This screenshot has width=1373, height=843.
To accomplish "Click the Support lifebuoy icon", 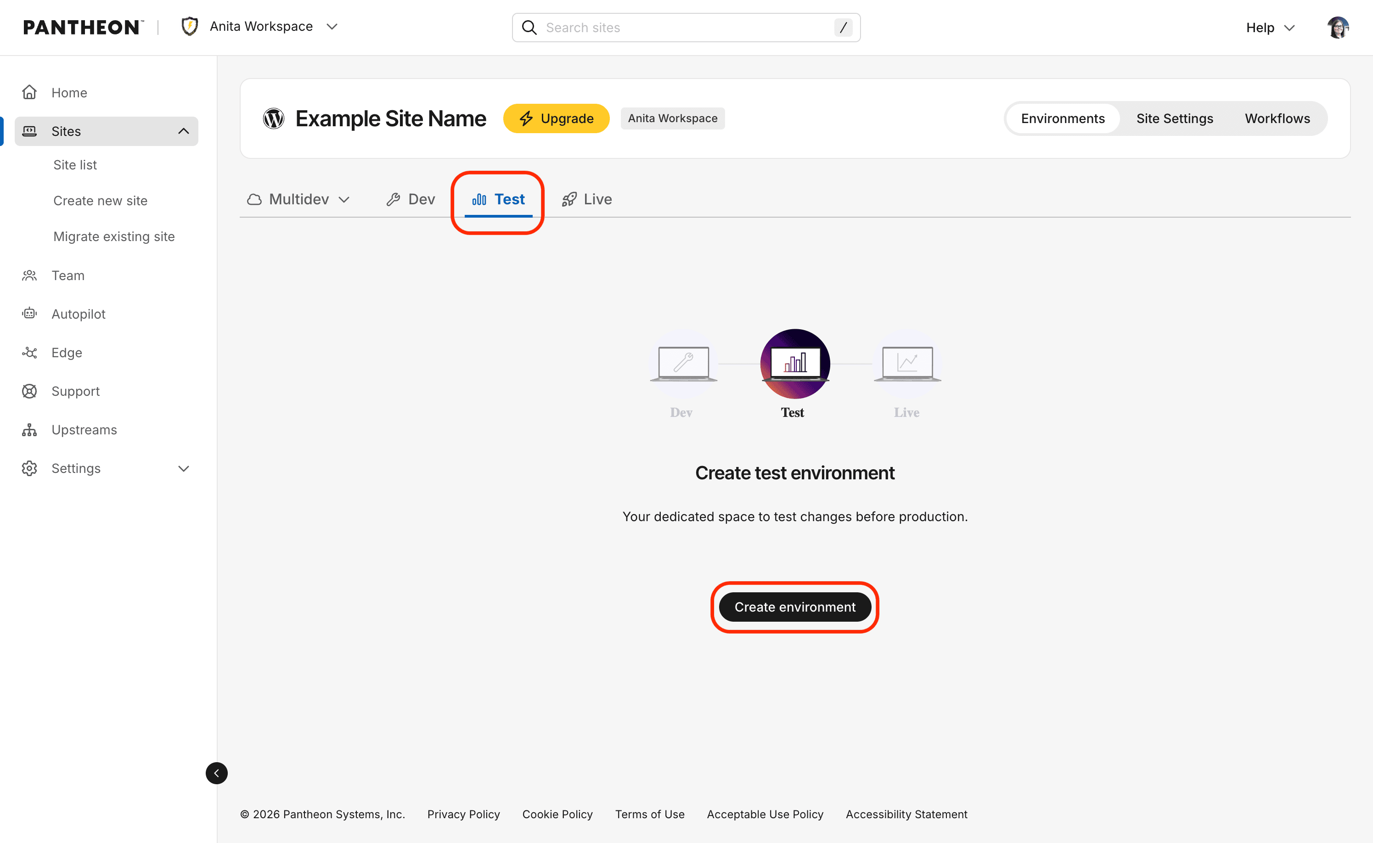I will (29, 391).
